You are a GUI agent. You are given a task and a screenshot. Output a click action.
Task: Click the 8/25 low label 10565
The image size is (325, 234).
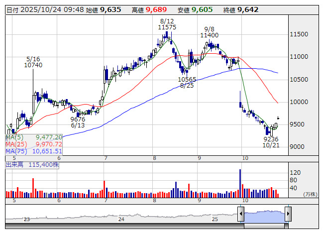coord(187,80)
